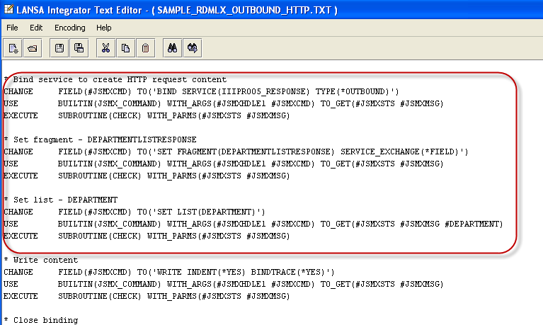Click line containing 'SET LIST(DEPARTMENT)'

(x=135, y=212)
